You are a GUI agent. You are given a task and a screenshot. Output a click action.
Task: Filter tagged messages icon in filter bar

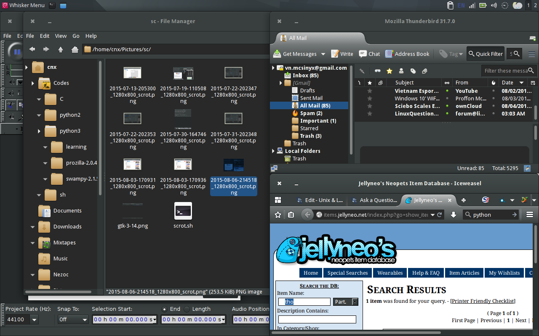click(413, 71)
